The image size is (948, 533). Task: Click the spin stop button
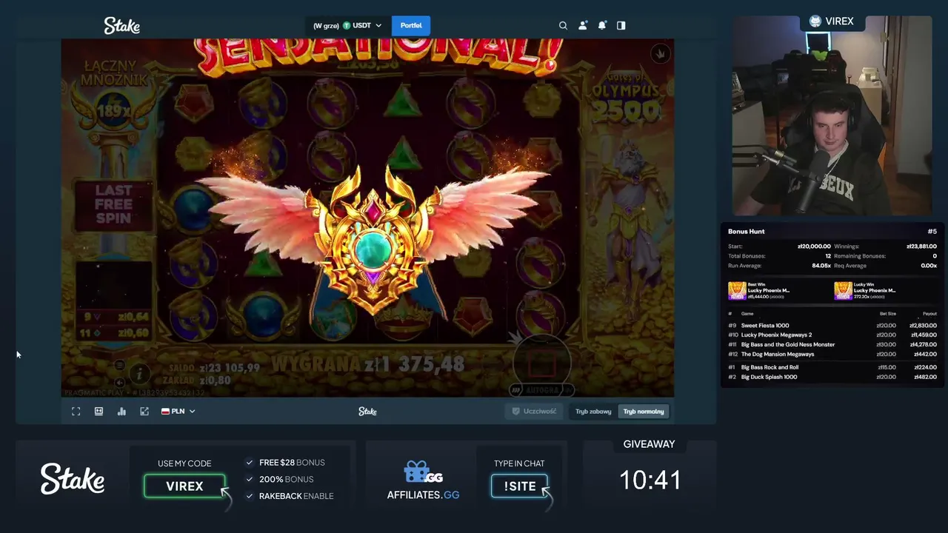coord(541,363)
